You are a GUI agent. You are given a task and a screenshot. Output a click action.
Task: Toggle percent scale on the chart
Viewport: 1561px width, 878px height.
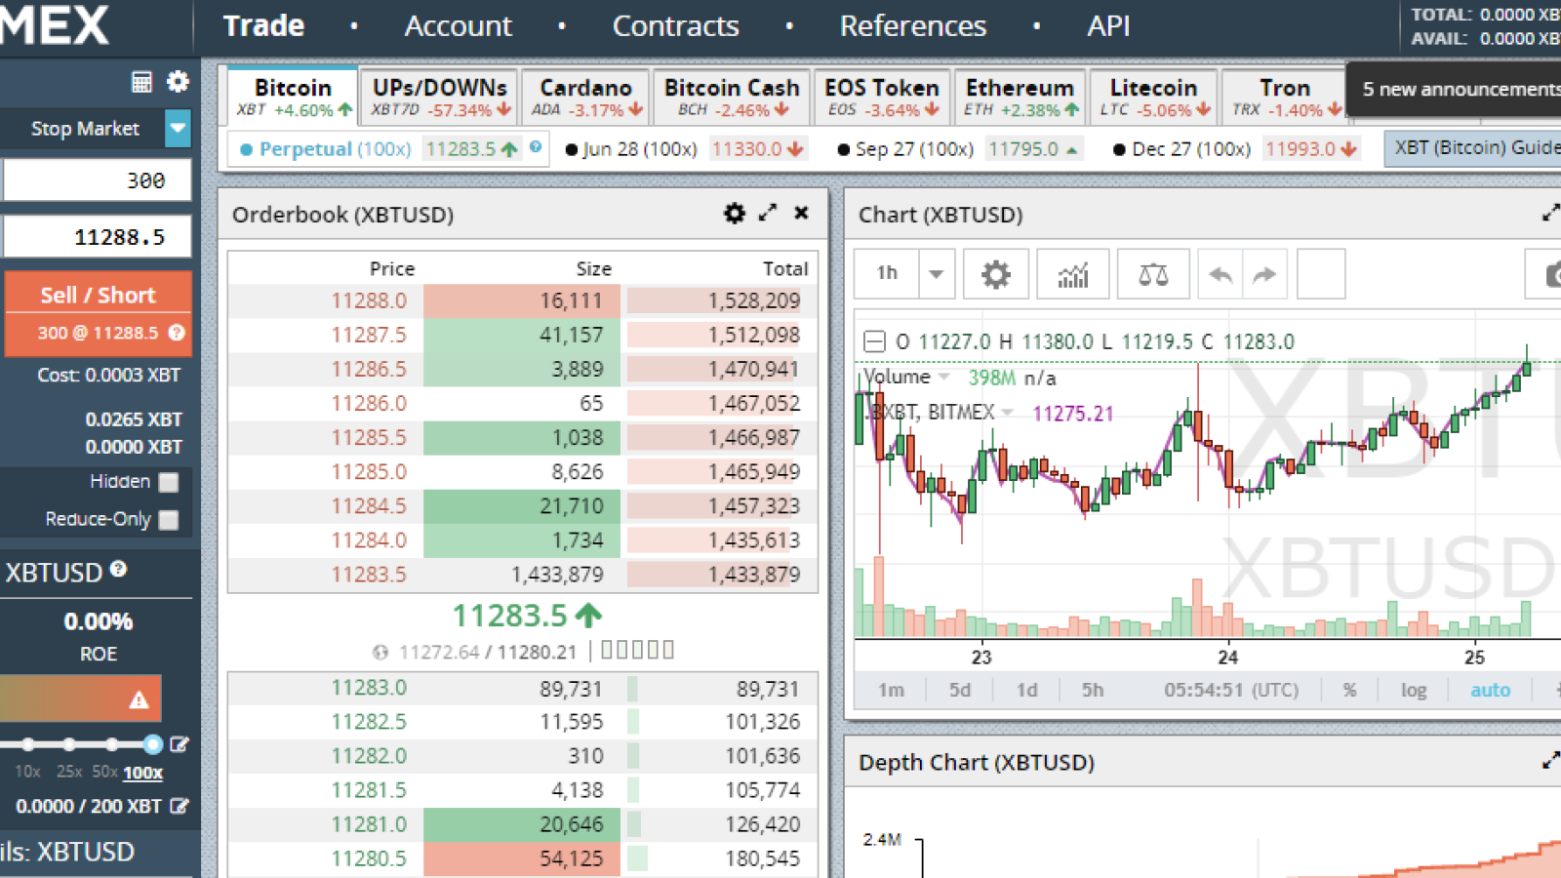[1349, 690]
